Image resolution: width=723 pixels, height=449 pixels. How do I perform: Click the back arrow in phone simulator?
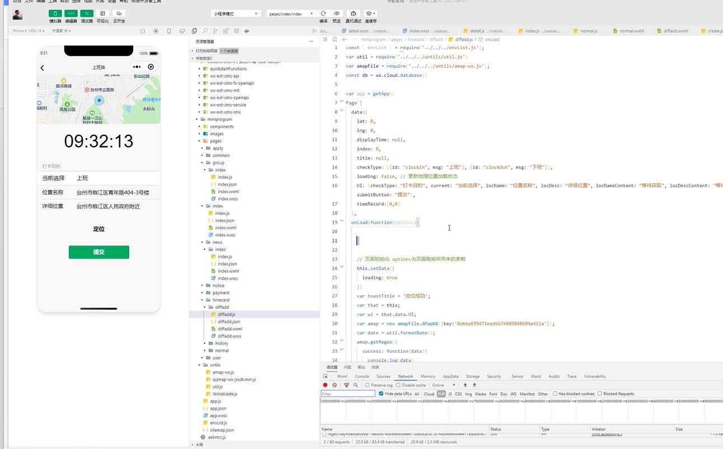click(x=43, y=68)
